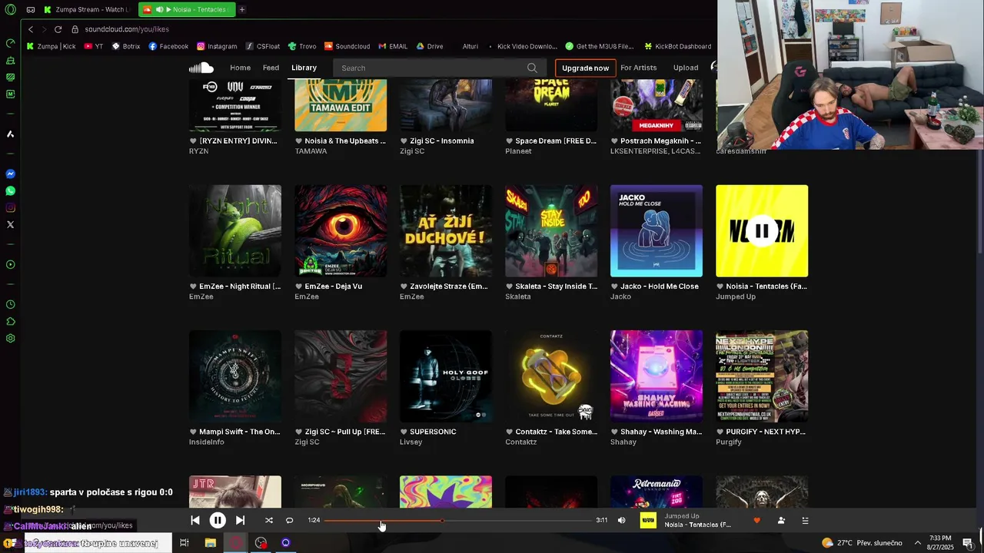984x553 pixels.
Task: Open a new browser tab
Action: tap(241, 9)
